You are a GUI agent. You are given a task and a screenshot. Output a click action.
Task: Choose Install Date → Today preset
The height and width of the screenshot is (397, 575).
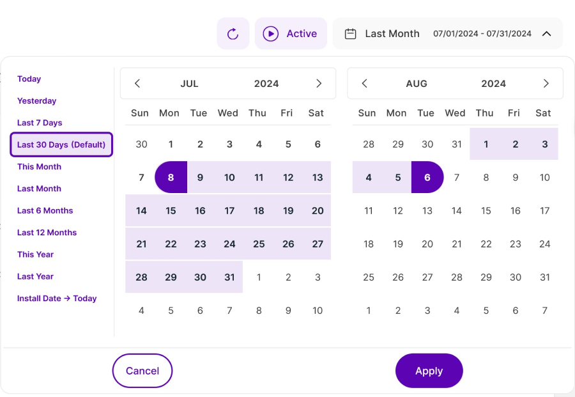click(57, 299)
